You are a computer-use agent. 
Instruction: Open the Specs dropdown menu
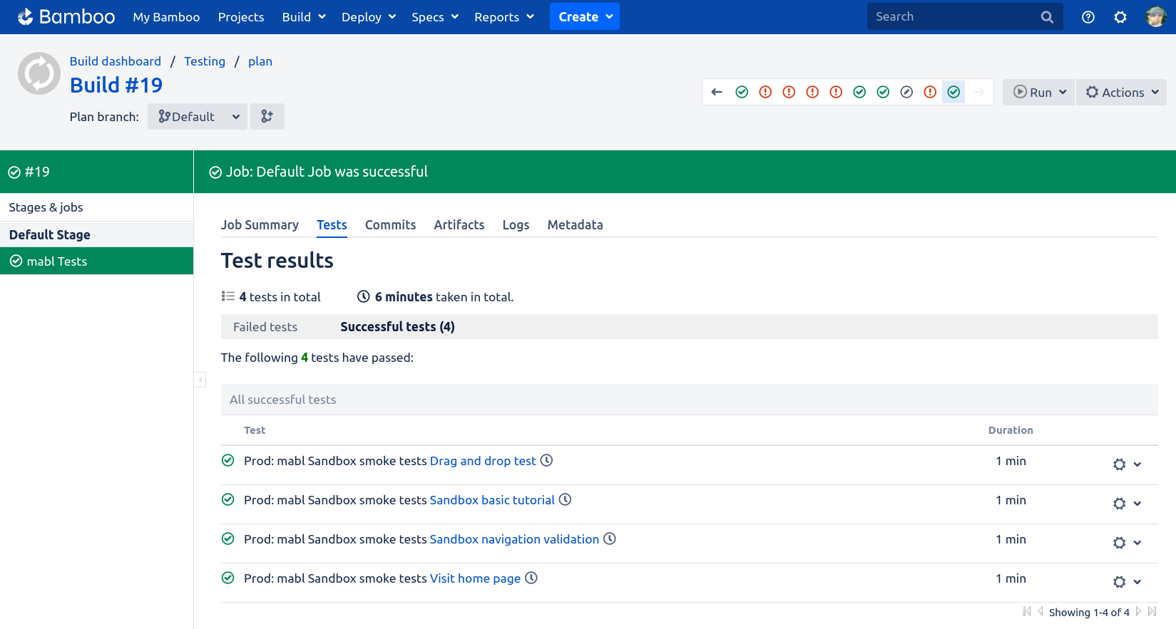(435, 17)
